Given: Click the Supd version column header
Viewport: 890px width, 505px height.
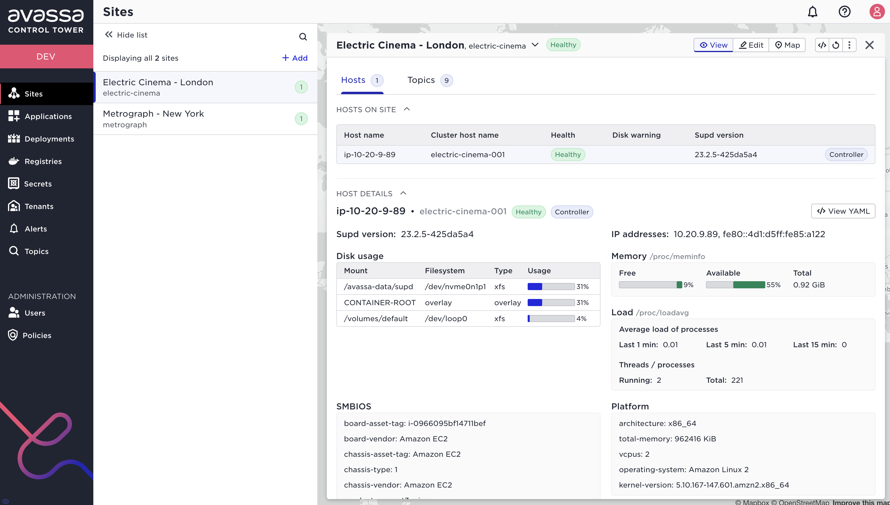Looking at the screenshot, I should click(719, 135).
